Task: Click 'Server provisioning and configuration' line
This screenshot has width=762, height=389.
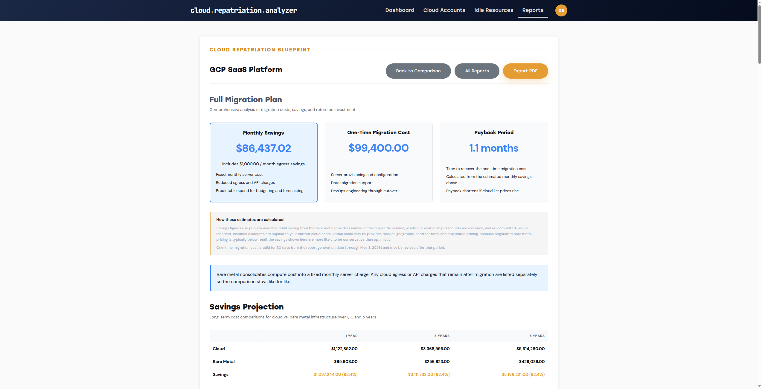Action: click(x=364, y=175)
